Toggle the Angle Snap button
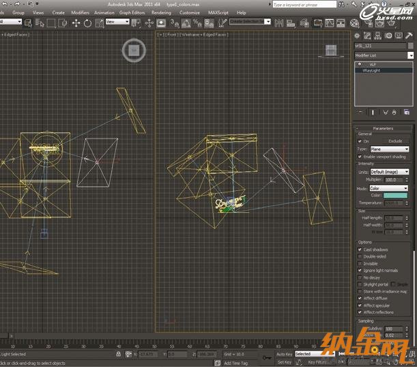417x367 pixels. [x=186, y=23]
